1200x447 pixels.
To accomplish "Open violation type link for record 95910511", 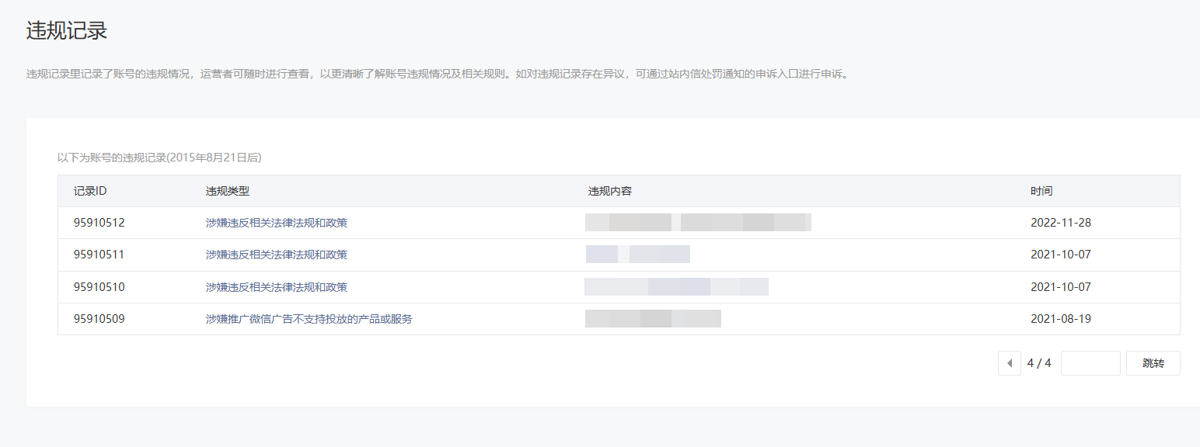I will click(277, 255).
